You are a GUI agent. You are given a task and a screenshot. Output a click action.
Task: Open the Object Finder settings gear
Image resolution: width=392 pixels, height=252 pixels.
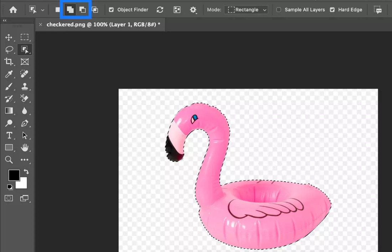tap(193, 10)
